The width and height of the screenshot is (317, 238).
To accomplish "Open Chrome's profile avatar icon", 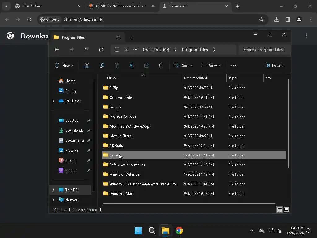I will 299,20.
